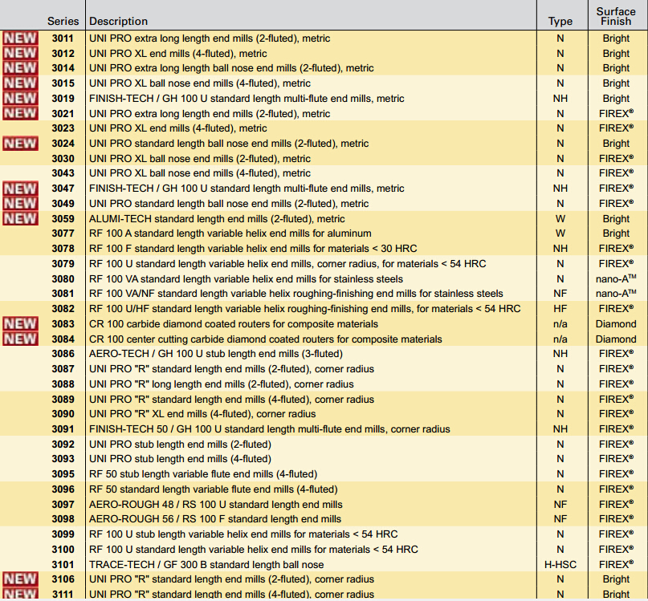
Task: Select the CR 100 carbide diamond coated routers description
Action: (x=234, y=324)
